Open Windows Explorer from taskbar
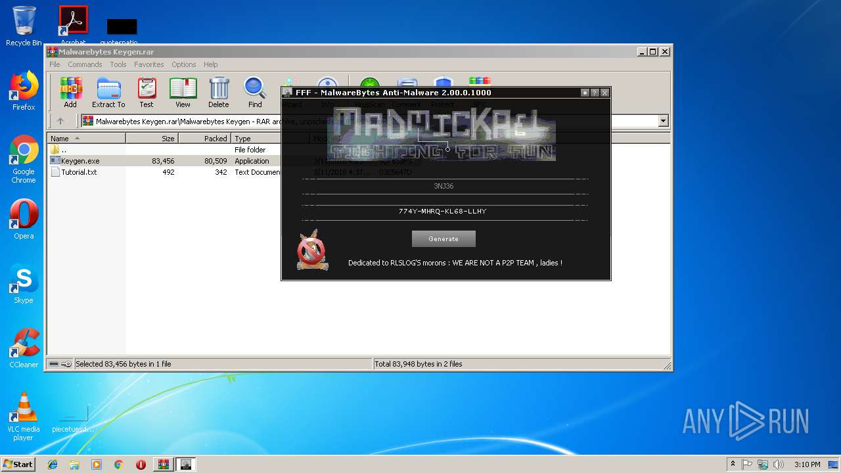Image resolution: width=841 pixels, height=473 pixels. click(74, 464)
